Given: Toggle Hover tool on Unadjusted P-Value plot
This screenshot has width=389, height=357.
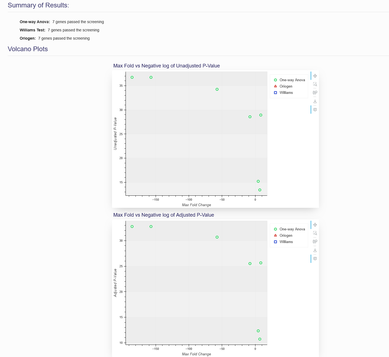Looking at the screenshot, I should click(x=315, y=110).
